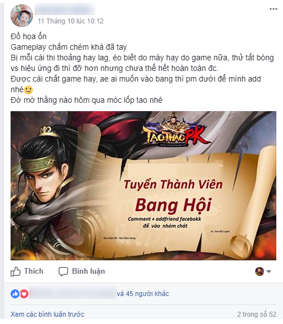283x324 pixels.
Task: Click the 'Bình luận' text label
Action: point(88,271)
